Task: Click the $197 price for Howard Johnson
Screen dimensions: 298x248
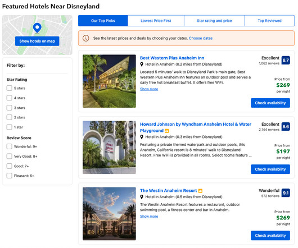Action: click(x=283, y=151)
